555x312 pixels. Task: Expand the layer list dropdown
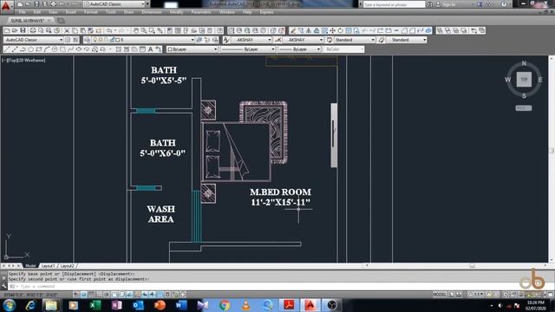(193, 40)
